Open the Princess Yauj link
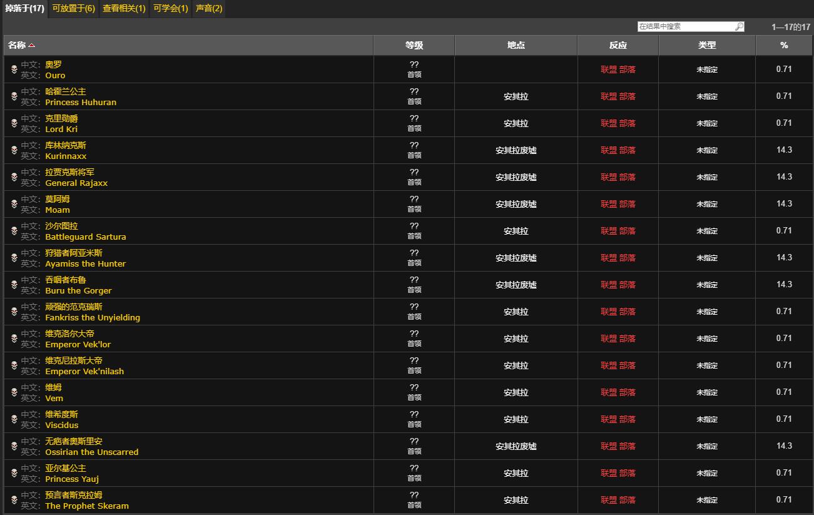The width and height of the screenshot is (814, 515). click(x=72, y=479)
